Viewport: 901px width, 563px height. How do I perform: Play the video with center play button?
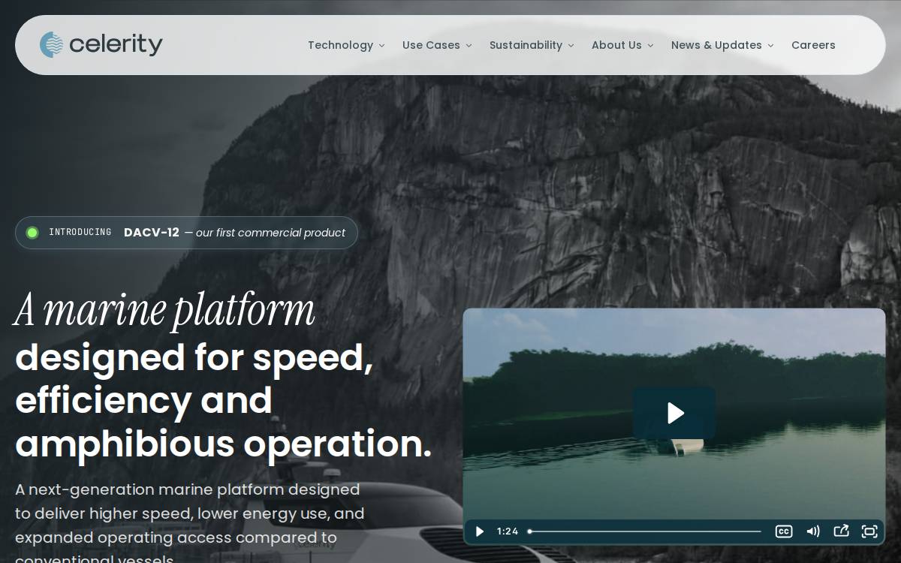tap(674, 413)
